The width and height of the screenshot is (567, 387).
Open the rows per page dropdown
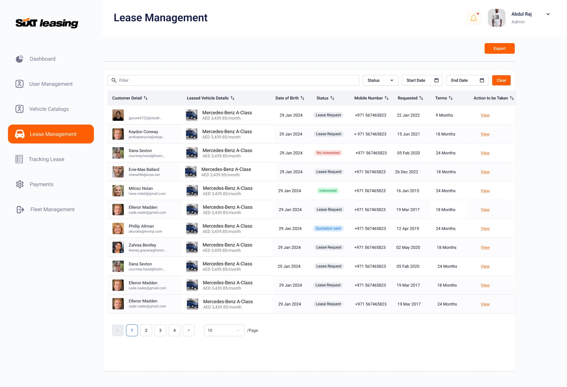(x=224, y=330)
